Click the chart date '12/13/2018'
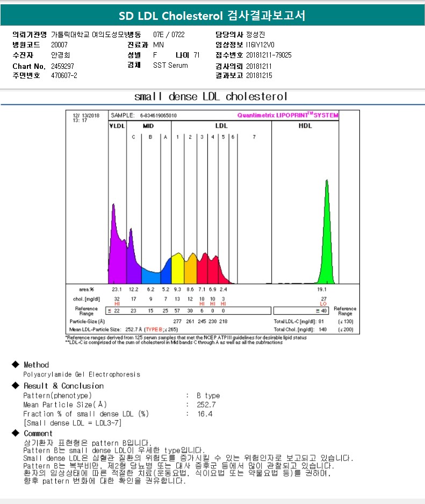 tap(86, 116)
